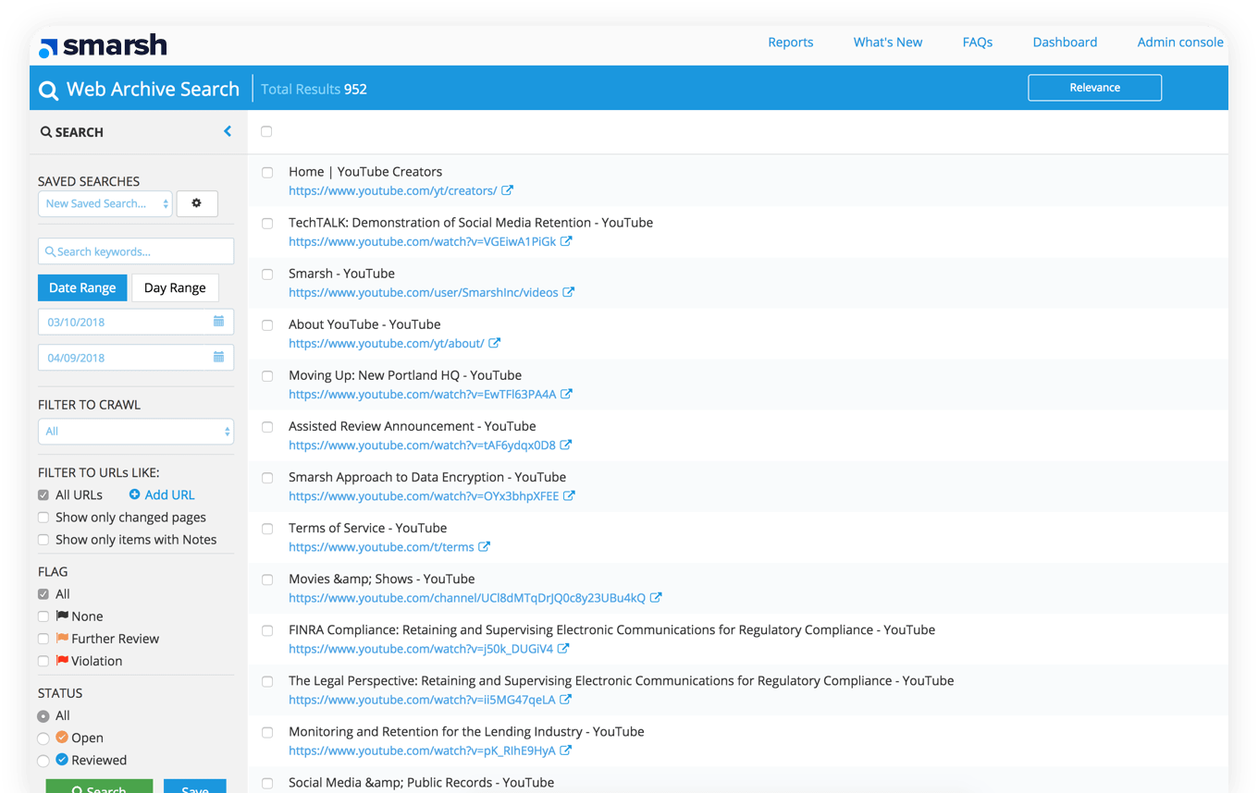
Task: Open the New Saved Search dropdown
Action: coord(105,203)
